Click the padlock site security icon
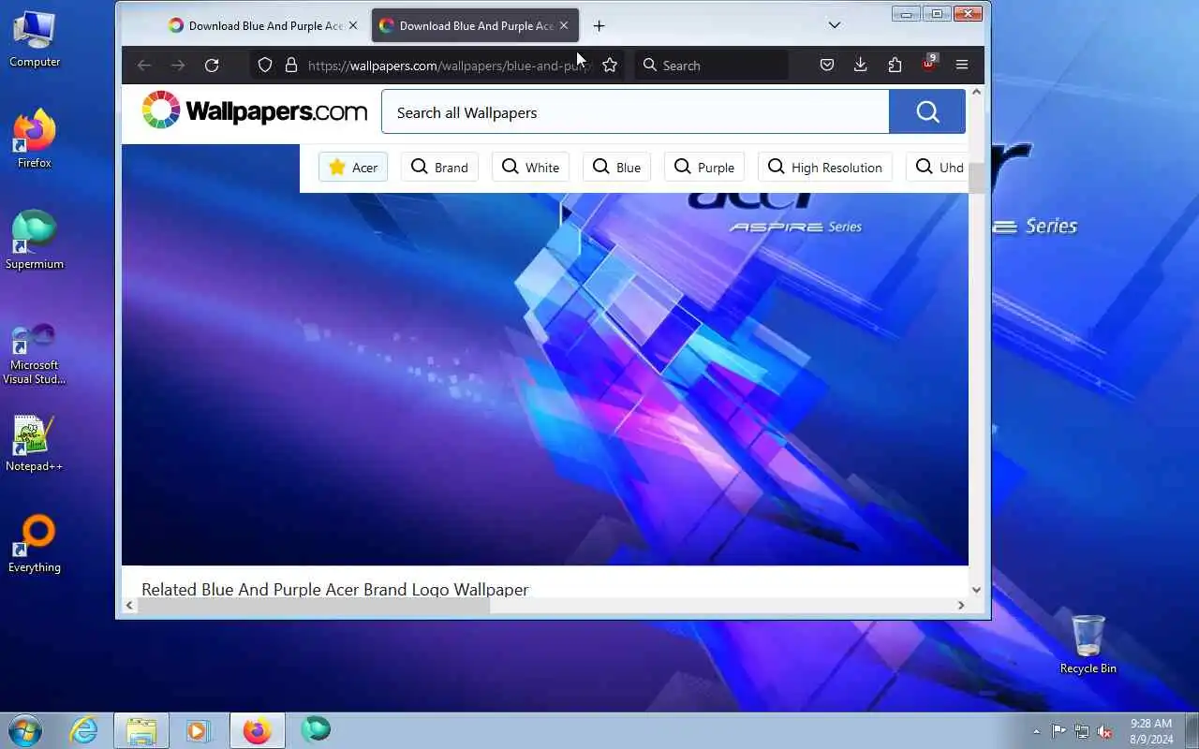The image size is (1199, 749). click(291, 65)
